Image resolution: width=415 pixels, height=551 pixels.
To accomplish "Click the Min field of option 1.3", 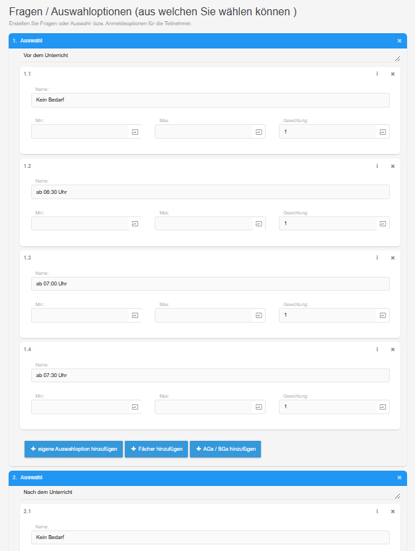I will pyautogui.click(x=80, y=315).
